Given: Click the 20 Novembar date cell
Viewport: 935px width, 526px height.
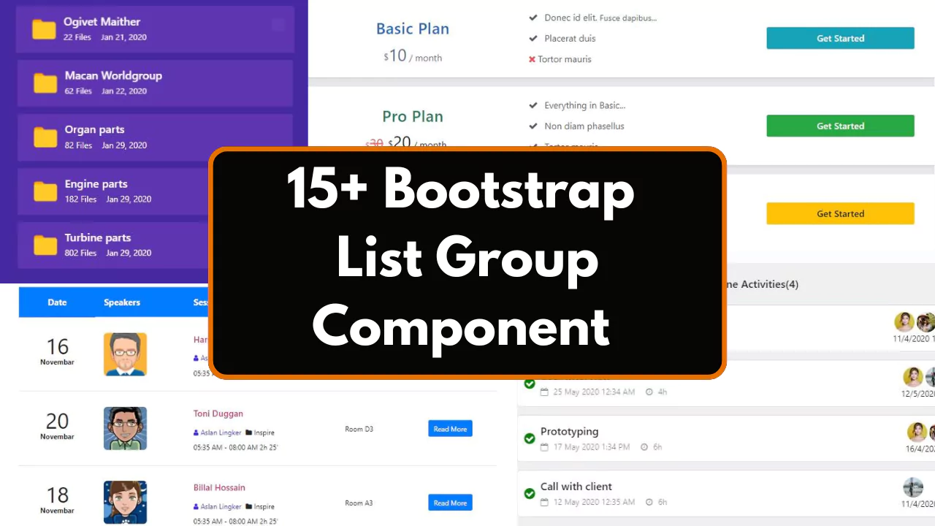Looking at the screenshot, I should click(x=57, y=425).
